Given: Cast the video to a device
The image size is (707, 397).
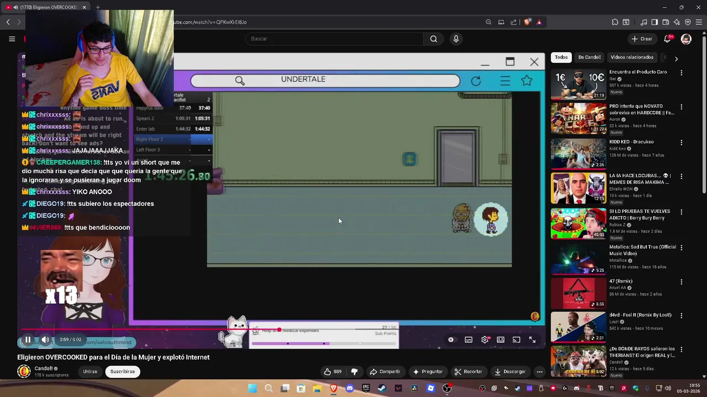Looking at the screenshot, I should (x=516, y=340).
